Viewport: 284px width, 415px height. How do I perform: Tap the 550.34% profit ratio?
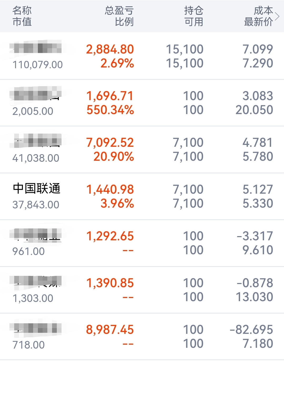[x=110, y=110]
